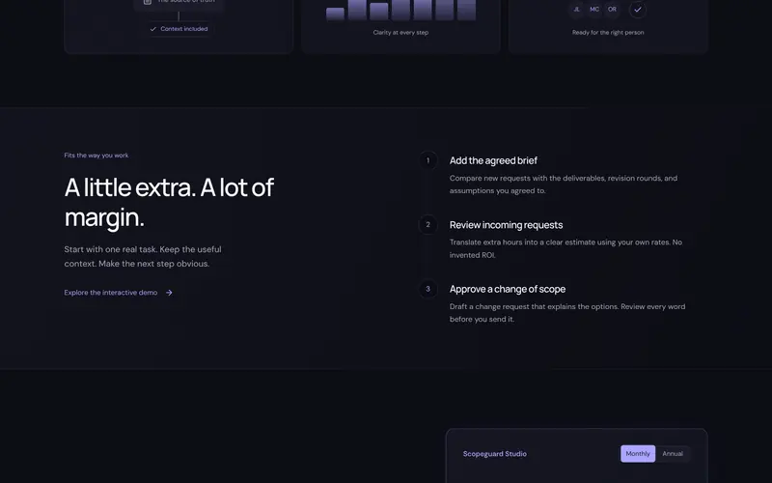772x483 pixels.
Task: Click the Translate extra hours description text
Action: click(x=565, y=249)
